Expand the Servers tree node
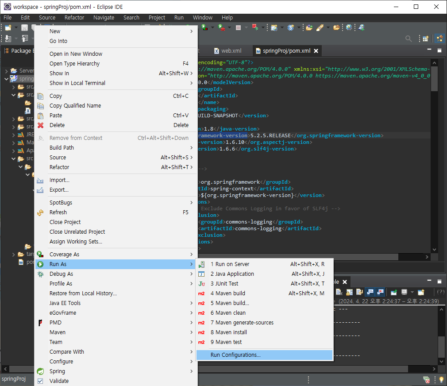447x386 pixels. pos(7,71)
